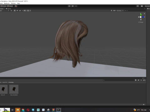The image size is (150, 112).
Task: Open the Realfusion menu
Action: 7,3
